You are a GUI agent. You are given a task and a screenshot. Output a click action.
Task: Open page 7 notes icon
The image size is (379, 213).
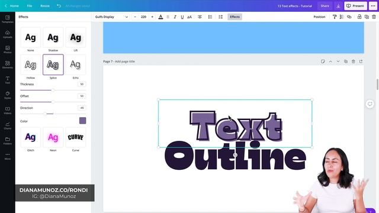(323, 62)
